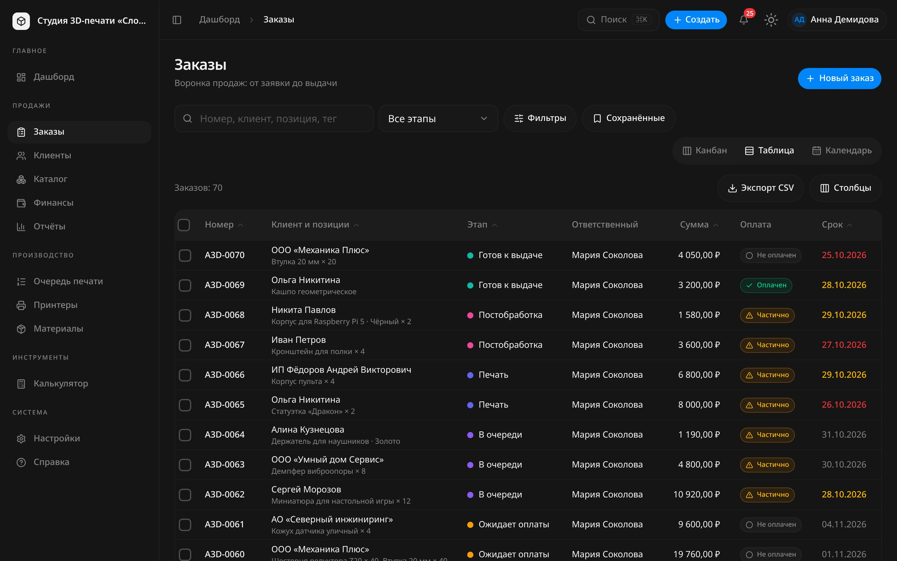Open notifications bell with 25 badge

(x=743, y=20)
